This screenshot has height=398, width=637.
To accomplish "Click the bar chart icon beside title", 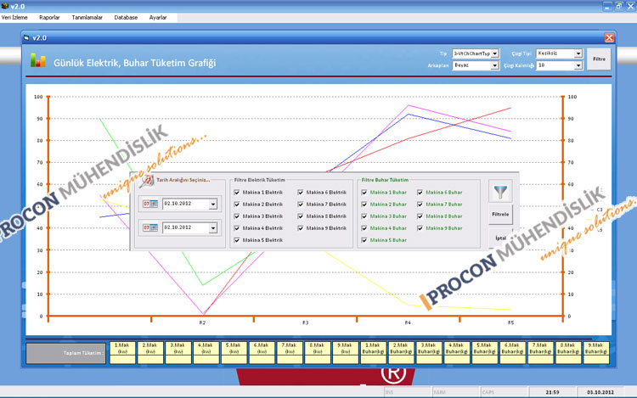I will coord(37,60).
